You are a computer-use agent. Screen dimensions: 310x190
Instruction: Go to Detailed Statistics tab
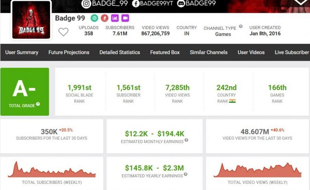pyautogui.click(x=119, y=52)
